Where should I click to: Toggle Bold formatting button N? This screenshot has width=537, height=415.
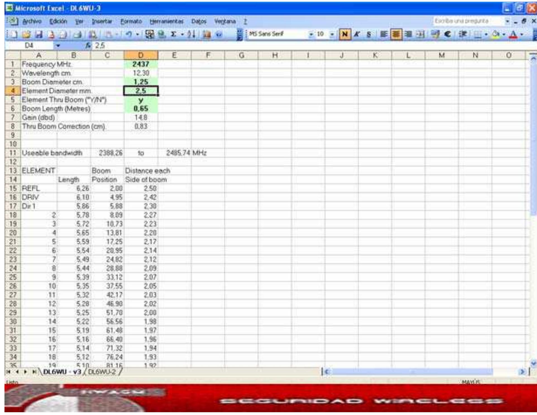tap(345, 34)
